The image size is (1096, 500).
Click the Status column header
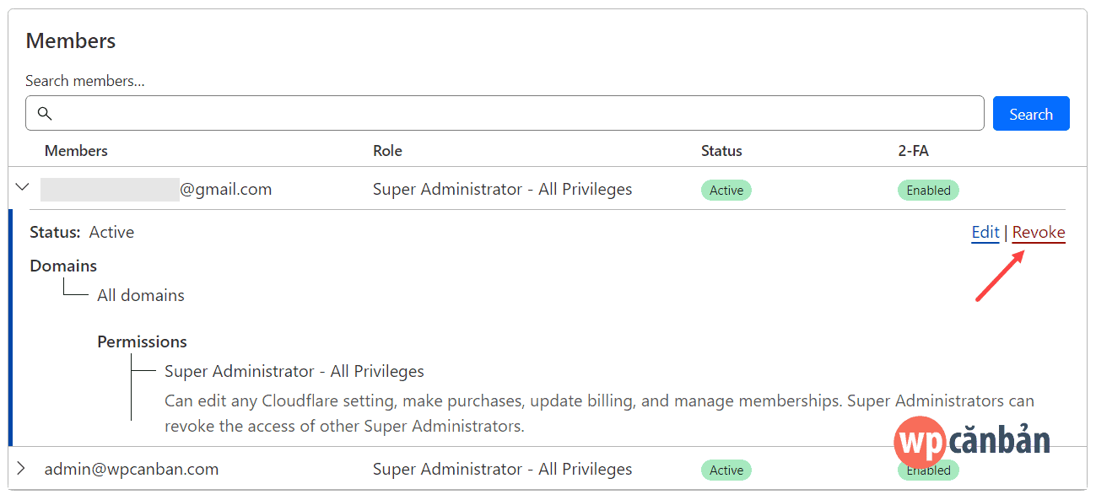tap(721, 151)
